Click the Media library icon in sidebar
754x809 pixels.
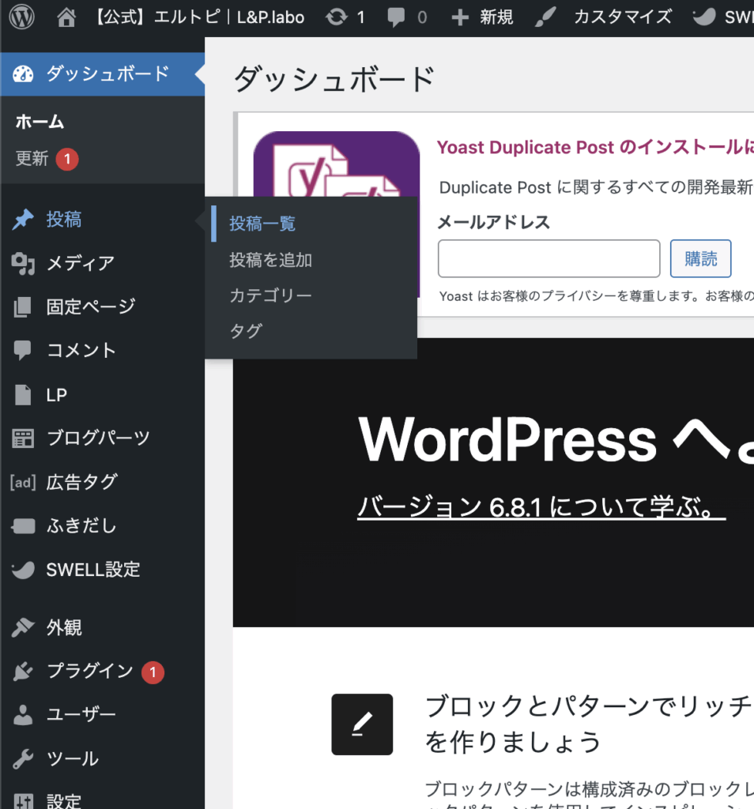click(23, 264)
